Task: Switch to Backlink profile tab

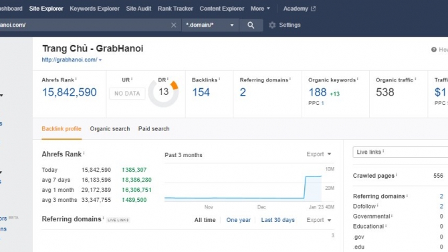Action: coord(62,129)
